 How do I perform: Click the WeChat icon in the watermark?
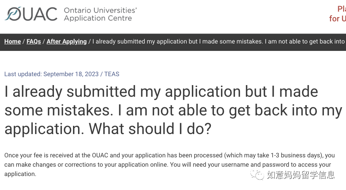click(257, 174)
